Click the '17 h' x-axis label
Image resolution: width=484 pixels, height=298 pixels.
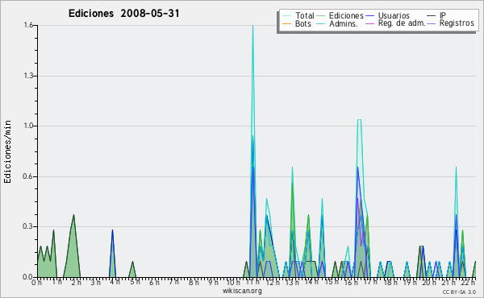pyautogui.click(x=370, y=282)
